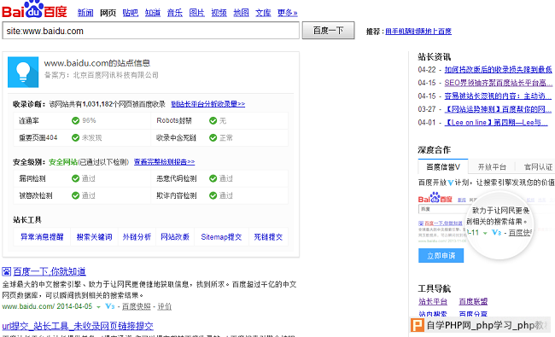Open the 搜索关键词 webmaster tool

[x=95, y=237]
